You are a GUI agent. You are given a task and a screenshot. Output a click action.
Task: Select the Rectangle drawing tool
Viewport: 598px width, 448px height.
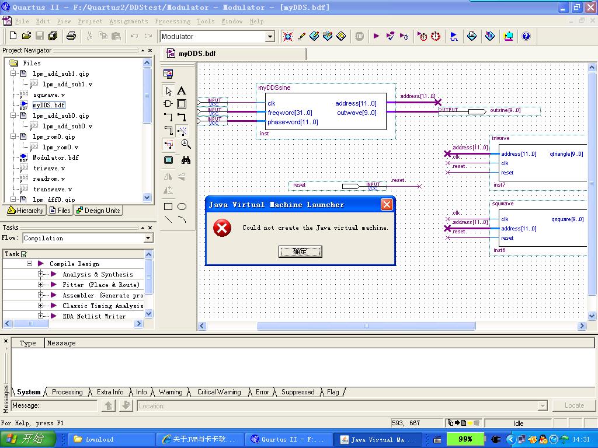point(168,206)
